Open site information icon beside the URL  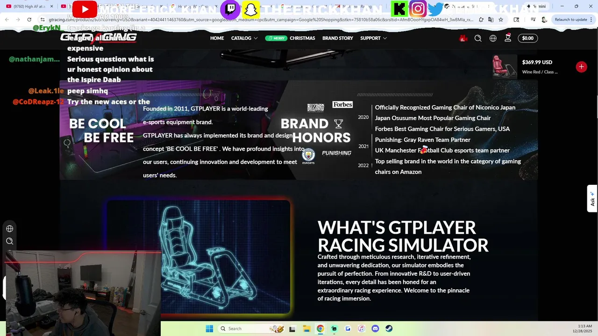tap(43, 20)
